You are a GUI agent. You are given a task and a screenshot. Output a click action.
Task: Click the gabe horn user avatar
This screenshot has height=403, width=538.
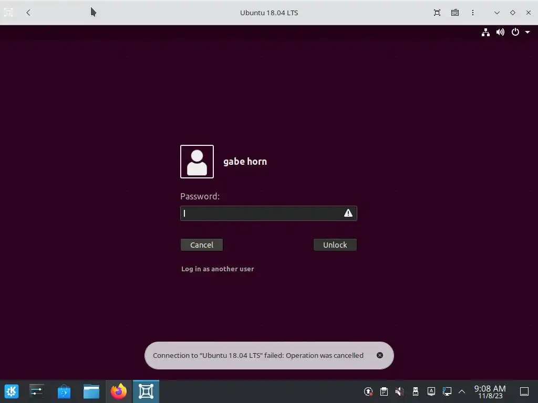tap(197, 162)
